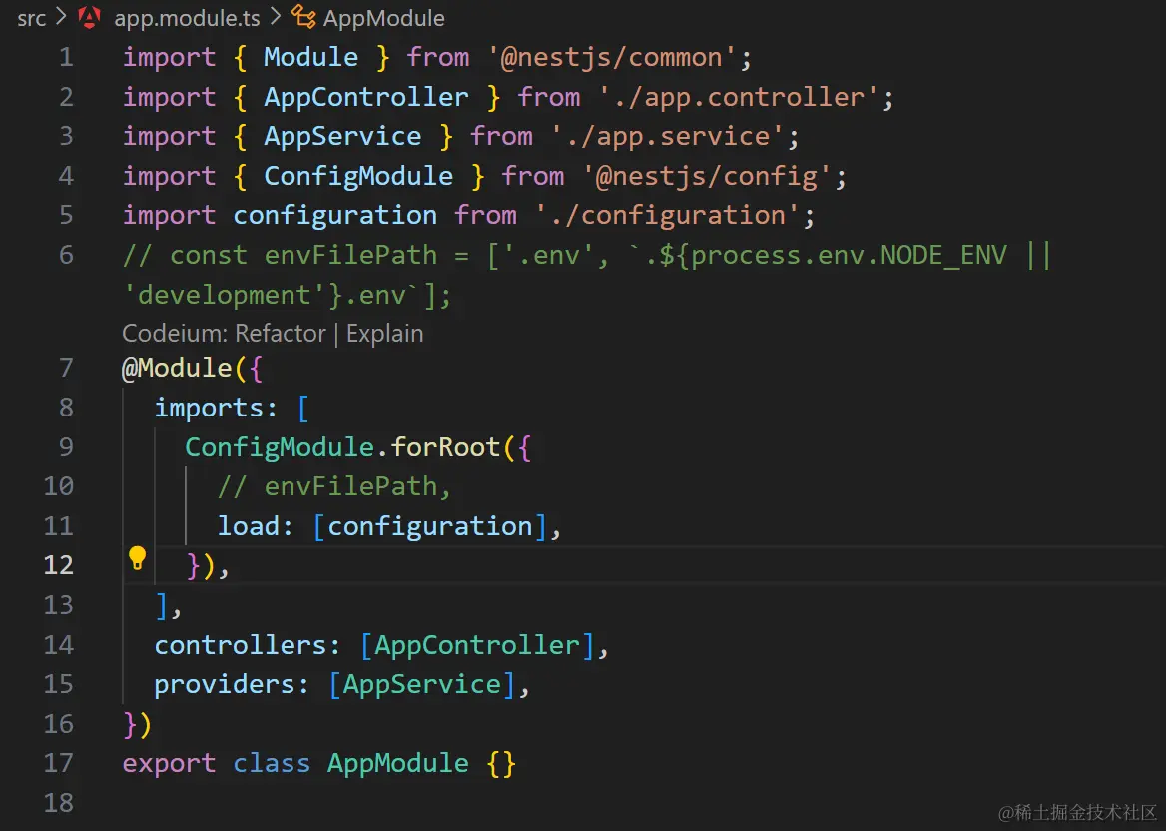Select app.module.ts in the breadcrumb
The image size is (1166, 831).
[x=187, y=19]
